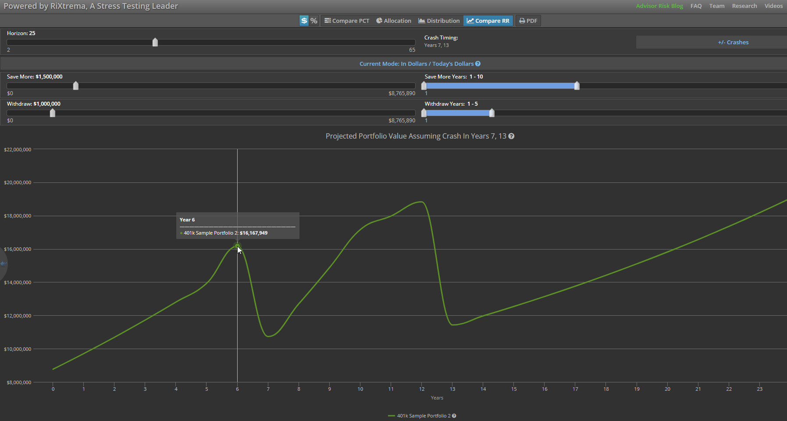787x421 pixels.
Task: Click help icon beside chart title
Action: point(511,136)
